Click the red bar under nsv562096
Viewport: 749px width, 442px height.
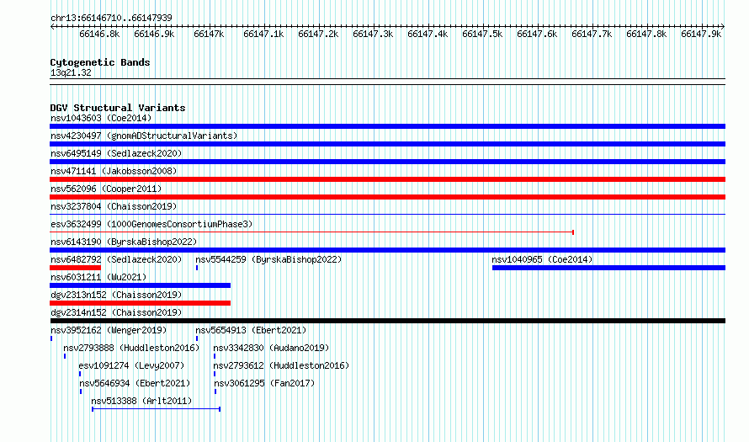tap(387, 197)
